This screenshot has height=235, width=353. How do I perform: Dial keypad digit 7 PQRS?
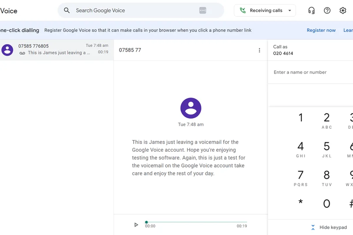[x=300, y=178]
